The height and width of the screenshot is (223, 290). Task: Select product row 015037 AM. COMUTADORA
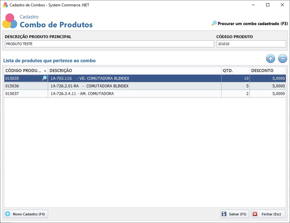tap(127, 93)
